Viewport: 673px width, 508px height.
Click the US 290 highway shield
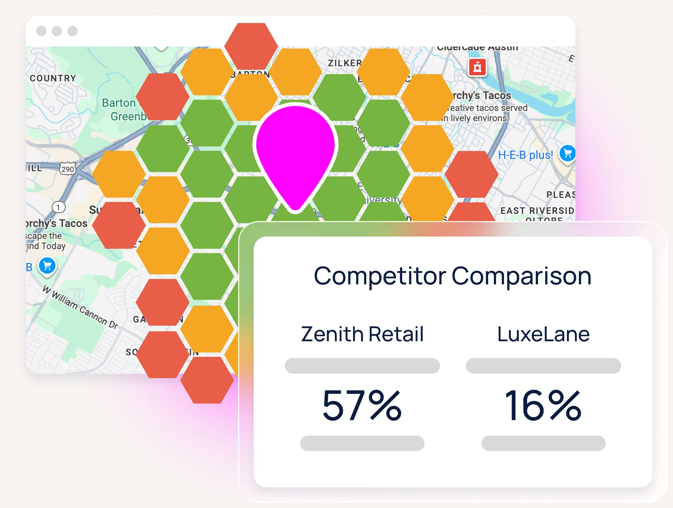click(67, 169)
